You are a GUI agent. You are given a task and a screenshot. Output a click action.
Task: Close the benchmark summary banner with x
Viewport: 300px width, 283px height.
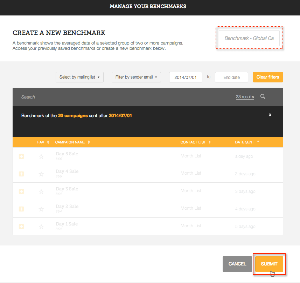(270, 115)
